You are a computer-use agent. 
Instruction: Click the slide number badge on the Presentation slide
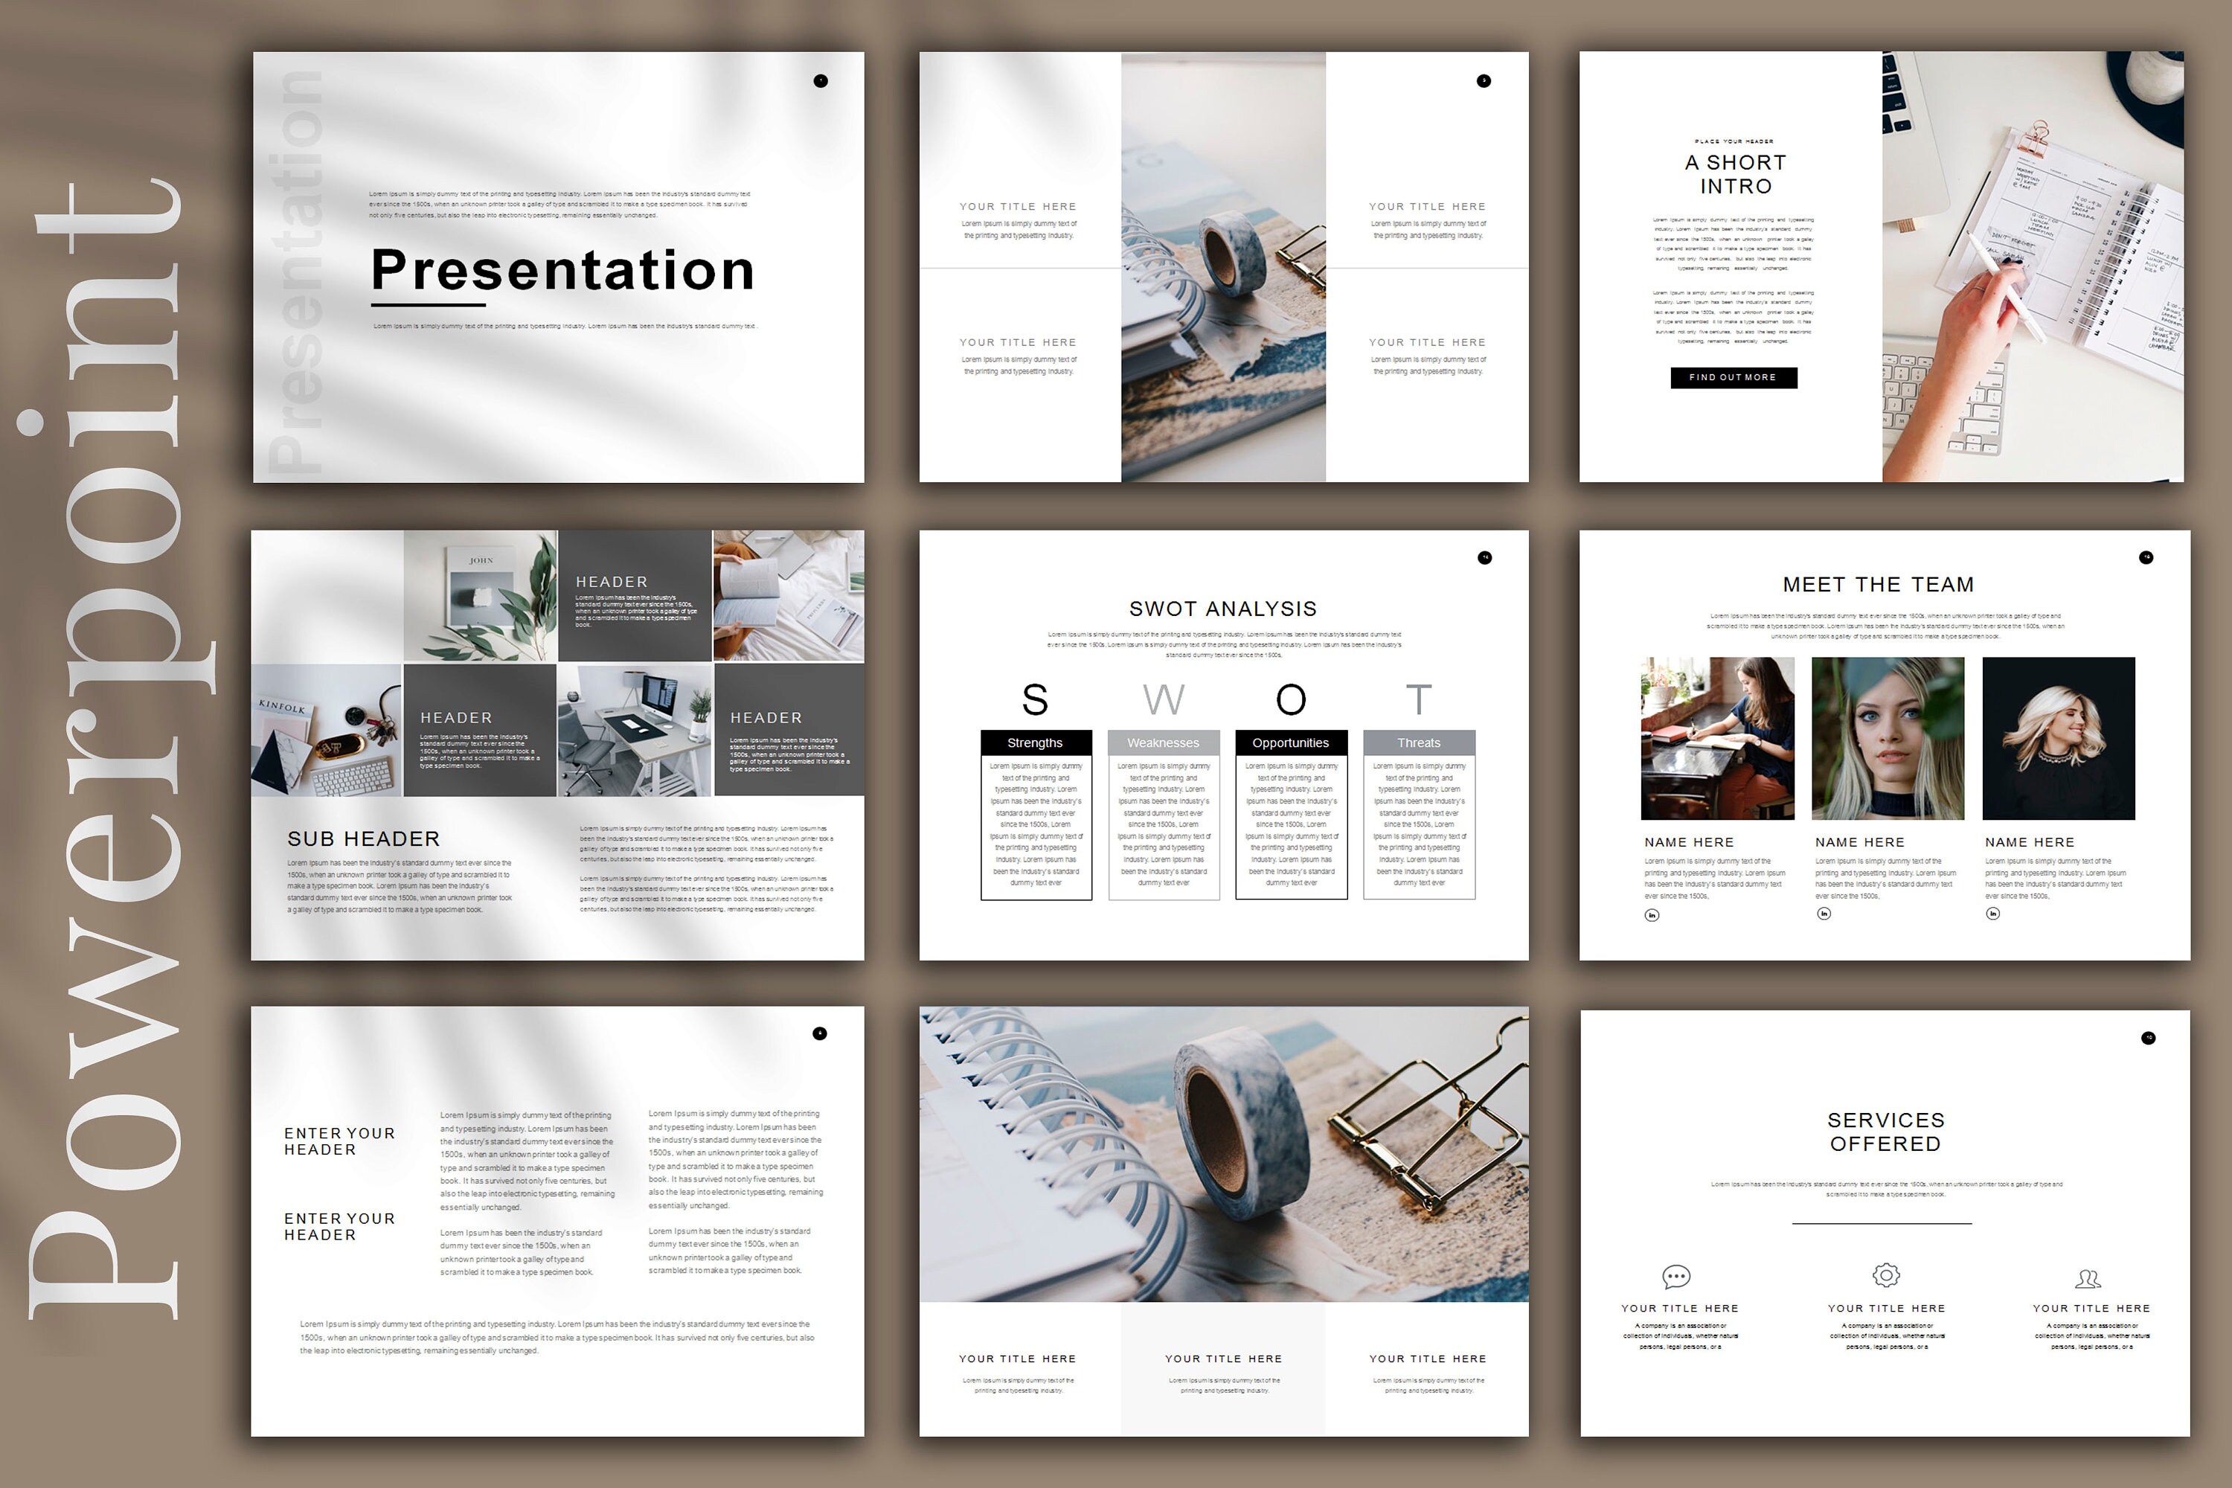822,80
